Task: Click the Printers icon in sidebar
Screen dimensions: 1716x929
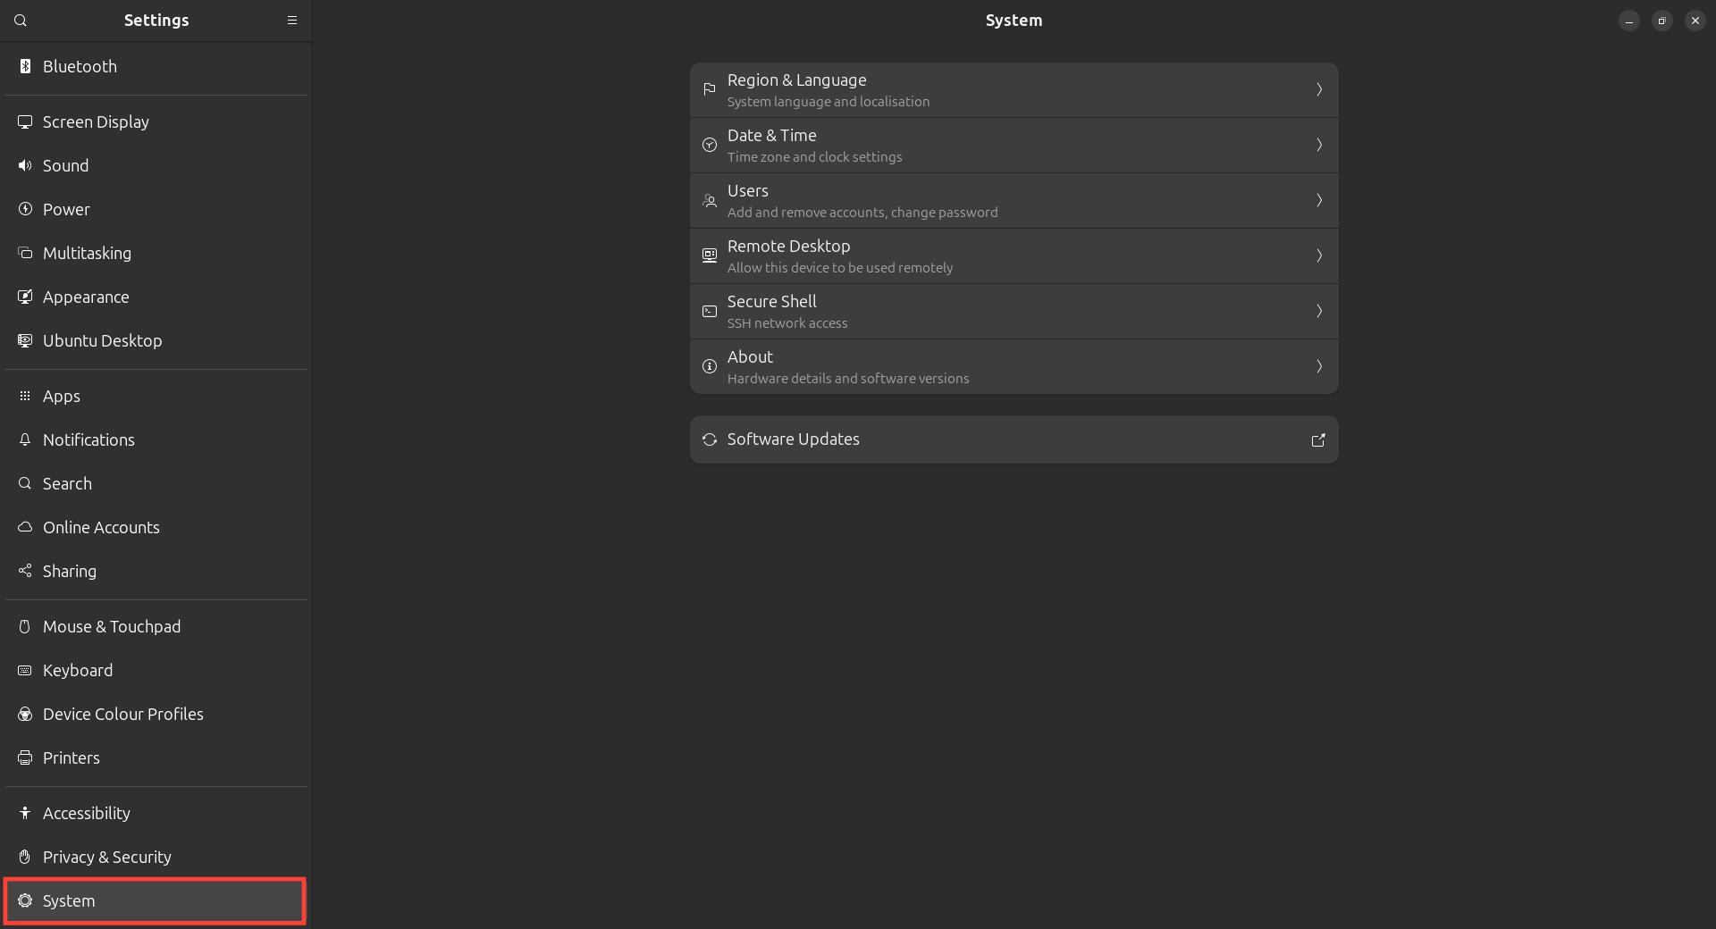Action: point(25,757)
